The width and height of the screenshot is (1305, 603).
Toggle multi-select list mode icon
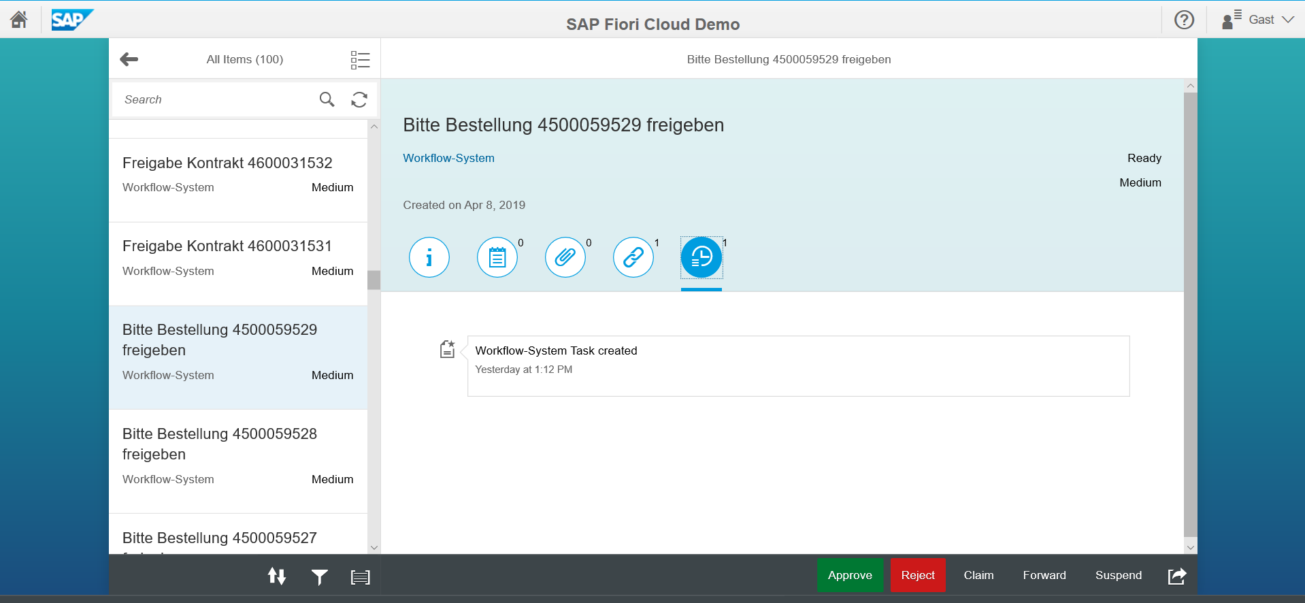(x=360, y=60)
